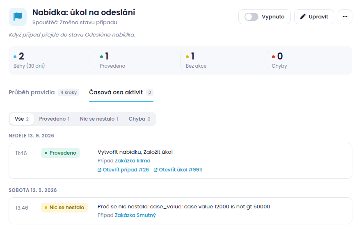Image resolution: width=361 pixels, height=242 pixels.
Task: Open the Zakázka klima case link
Action: (133, 161)
